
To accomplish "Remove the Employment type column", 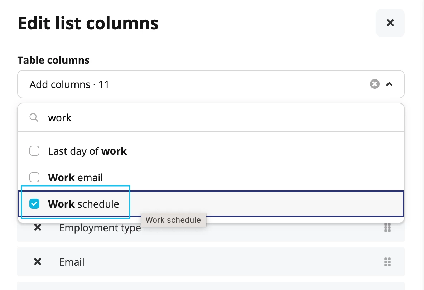I will 38,228.
